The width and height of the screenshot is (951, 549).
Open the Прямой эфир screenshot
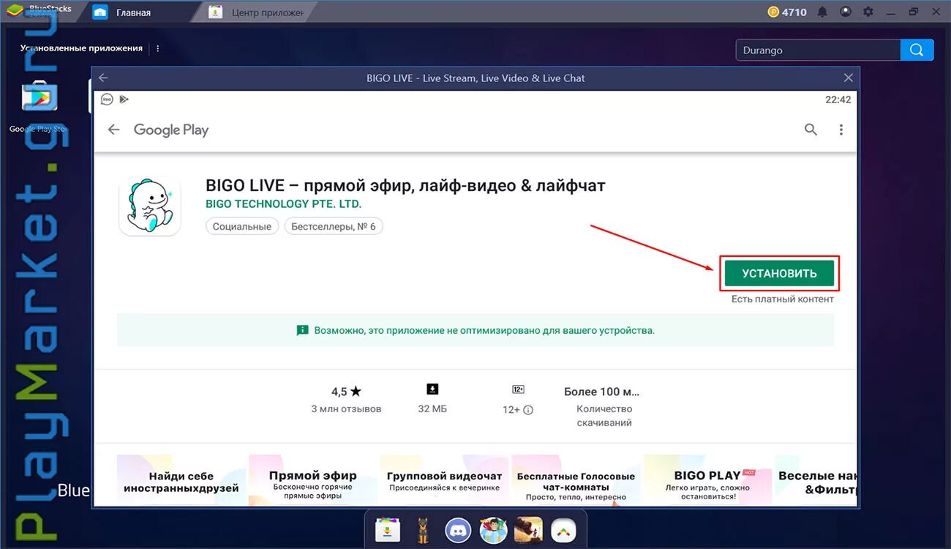313,479
